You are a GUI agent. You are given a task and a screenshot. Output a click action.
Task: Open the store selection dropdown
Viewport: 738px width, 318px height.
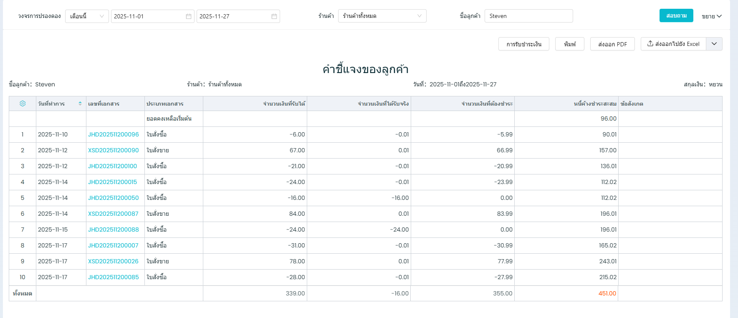382,16
